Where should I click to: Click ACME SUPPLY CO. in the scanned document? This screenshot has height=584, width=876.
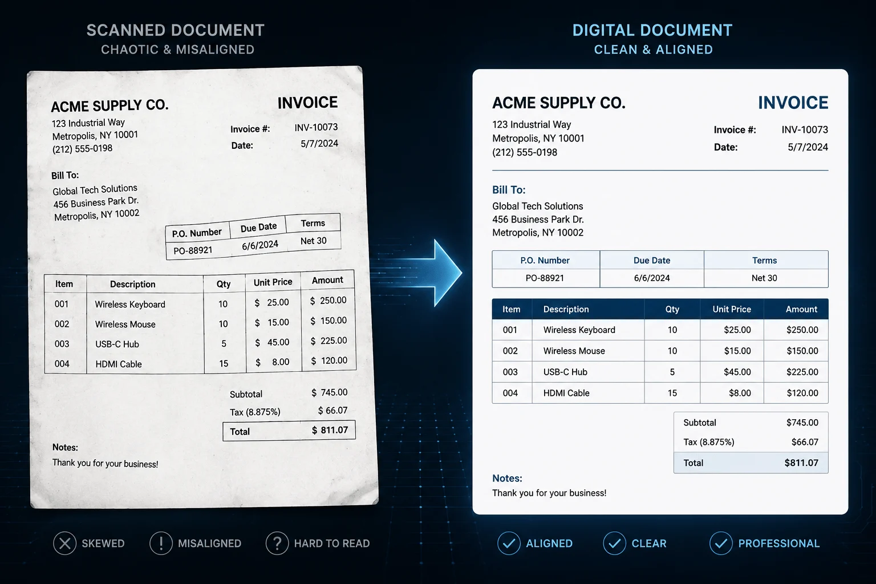pos(110,106)
